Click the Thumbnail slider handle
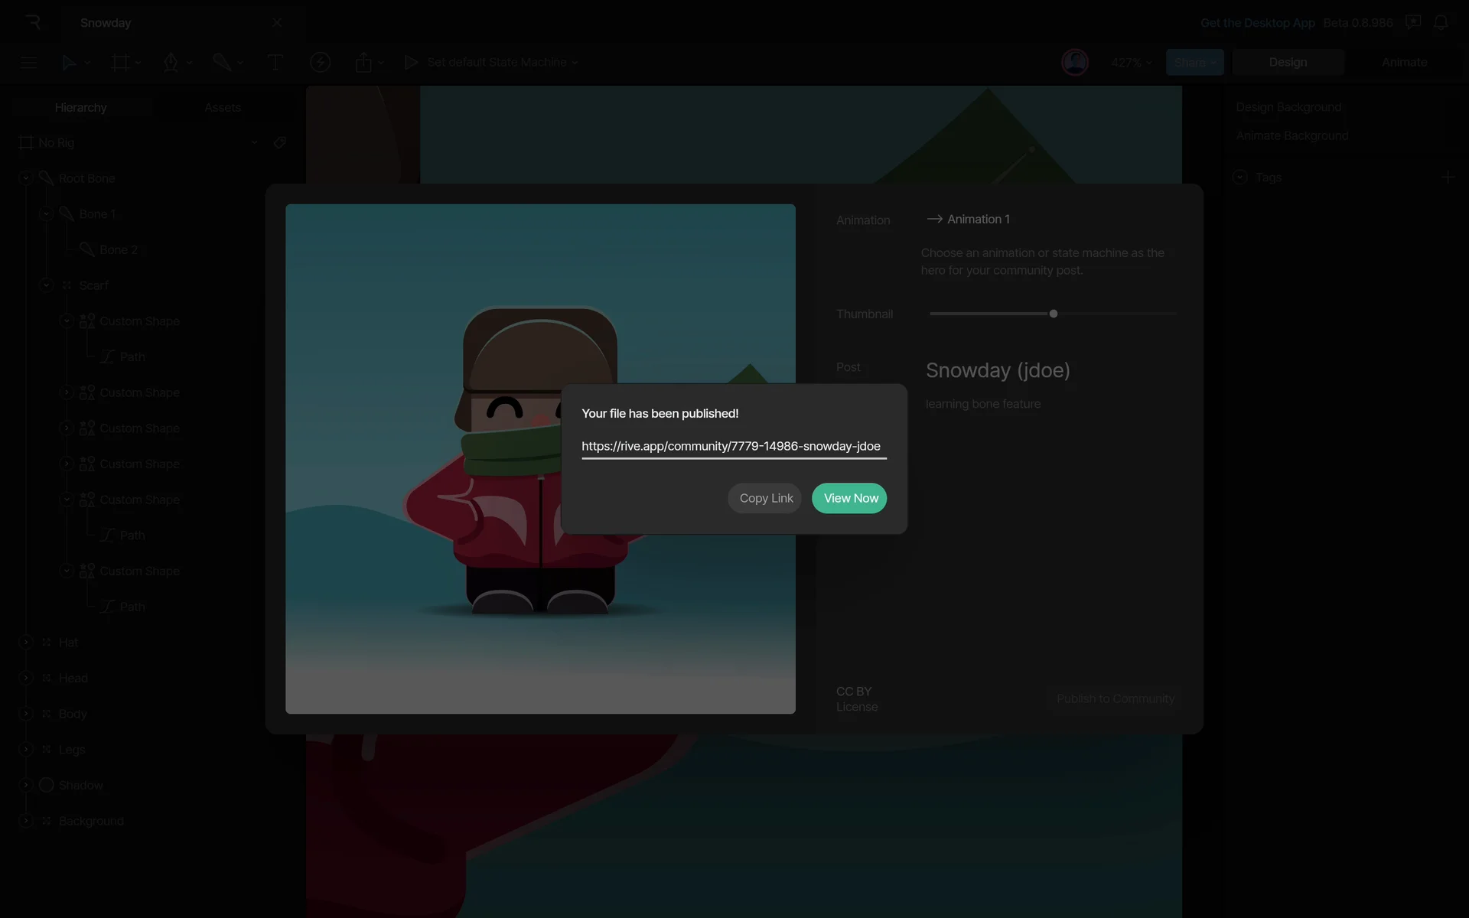The width and height of the screenshot is (1469, 918). pos(1054,314)
